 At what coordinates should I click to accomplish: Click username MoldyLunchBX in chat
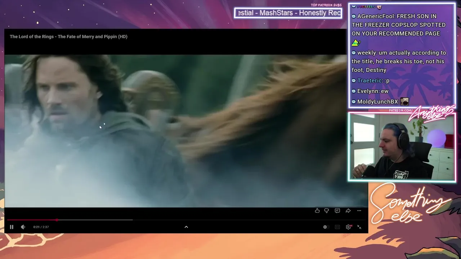tap(378, 101)
